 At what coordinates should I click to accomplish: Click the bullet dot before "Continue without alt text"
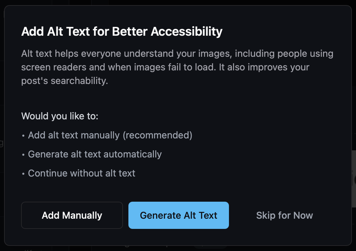tap(23, 174)
